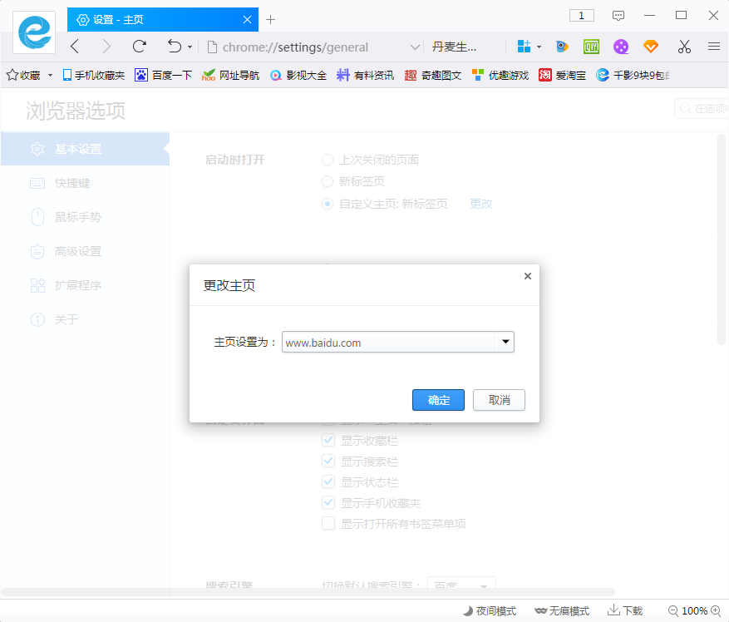Launch the purple movie player toolbar icon
The width and height of the screenshot is (729, 622).
621,47
